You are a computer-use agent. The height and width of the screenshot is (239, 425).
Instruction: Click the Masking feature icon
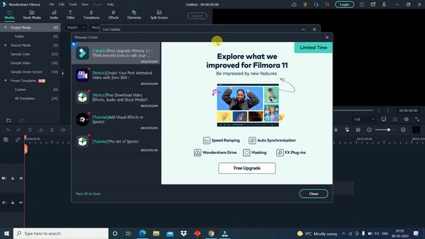pyautogui.click(x=246, y=153)
